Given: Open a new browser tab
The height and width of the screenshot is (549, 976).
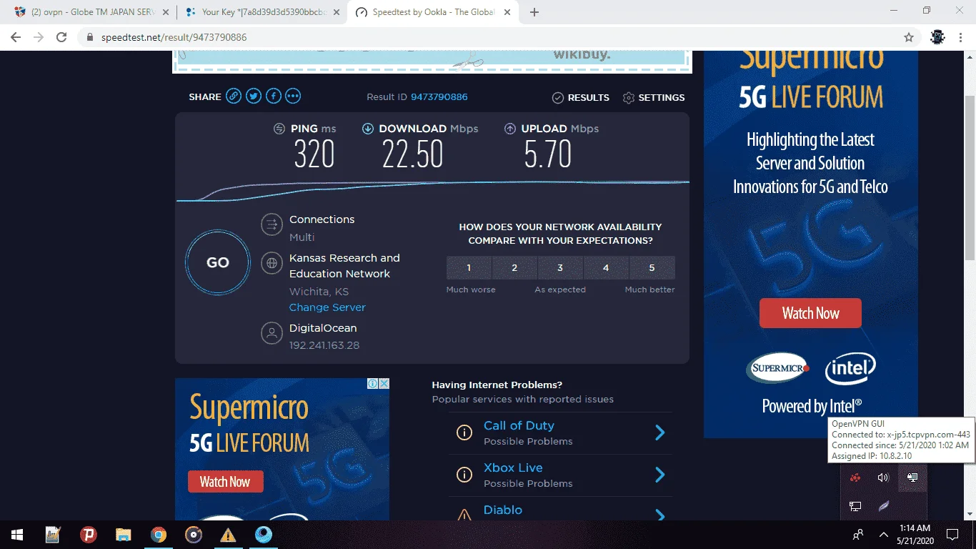Looking at the screenshot, I should tap(534, 12).
